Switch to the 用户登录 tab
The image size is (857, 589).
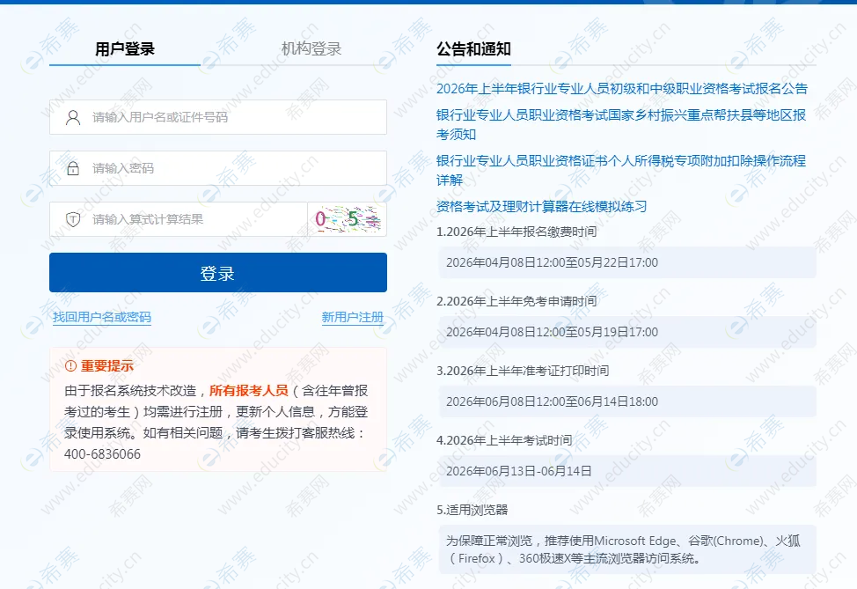(x=125, y=49)
